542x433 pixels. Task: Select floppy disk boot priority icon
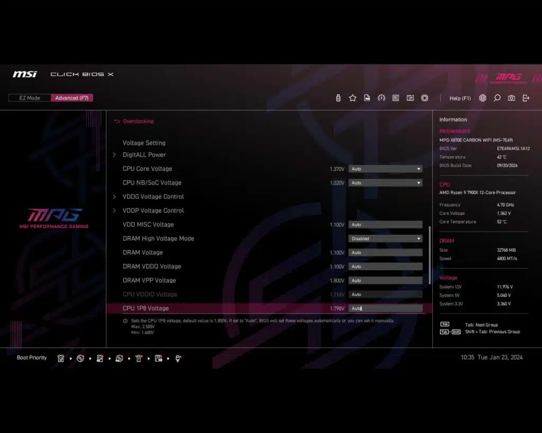(158, 358)
